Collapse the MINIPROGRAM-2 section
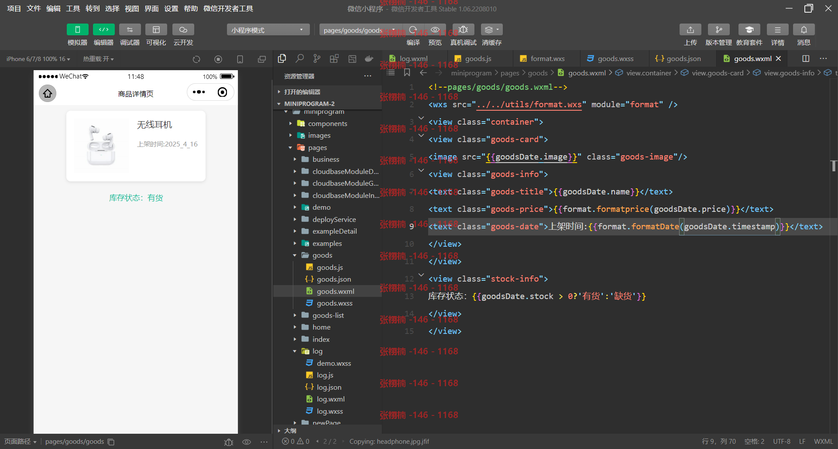Screen dimensions: 838x449 (x=327, y=104)
